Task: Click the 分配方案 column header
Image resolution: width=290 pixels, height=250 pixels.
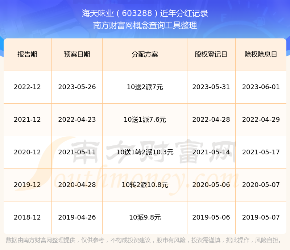Action: click(145, 54)
